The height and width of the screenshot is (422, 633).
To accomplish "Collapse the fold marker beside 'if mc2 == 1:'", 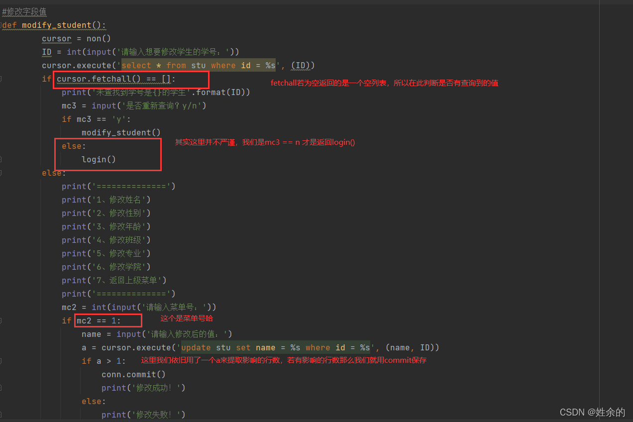I will coord(1,320).
